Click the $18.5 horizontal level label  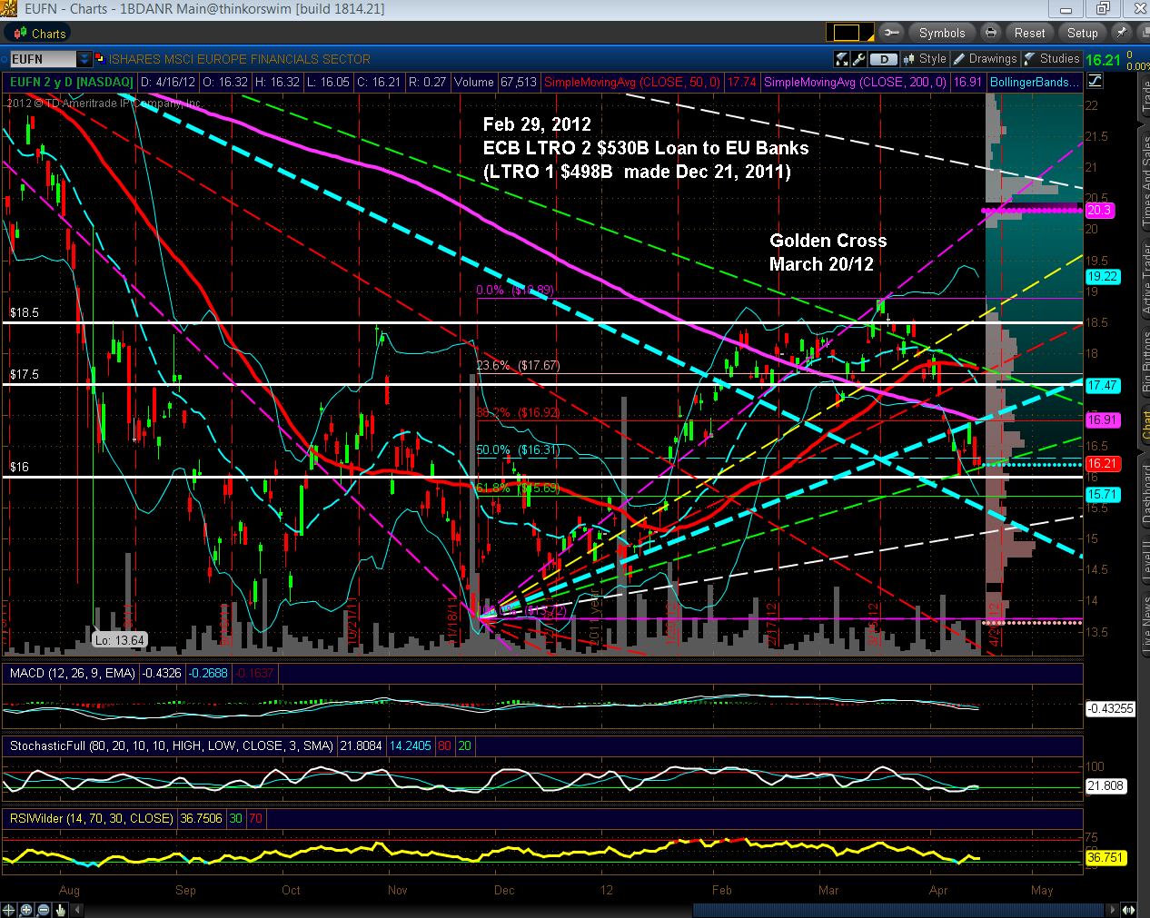click(25, 312)
